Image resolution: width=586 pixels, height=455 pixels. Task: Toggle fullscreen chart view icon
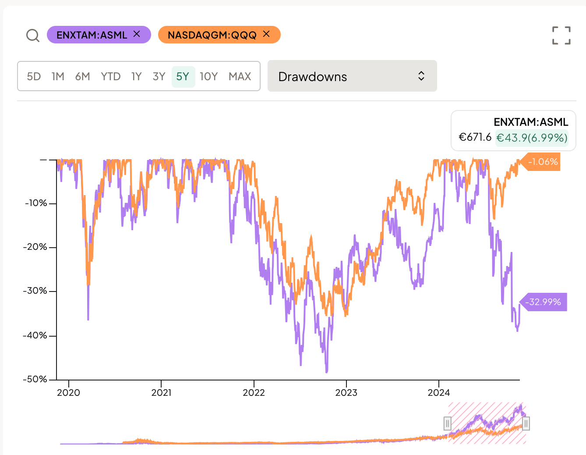click(561, 36)
